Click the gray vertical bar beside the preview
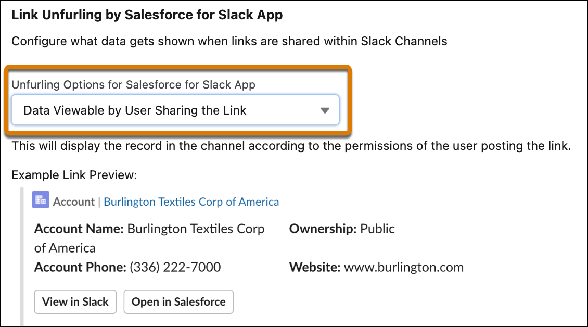588x327 pixels. [22, 250]
